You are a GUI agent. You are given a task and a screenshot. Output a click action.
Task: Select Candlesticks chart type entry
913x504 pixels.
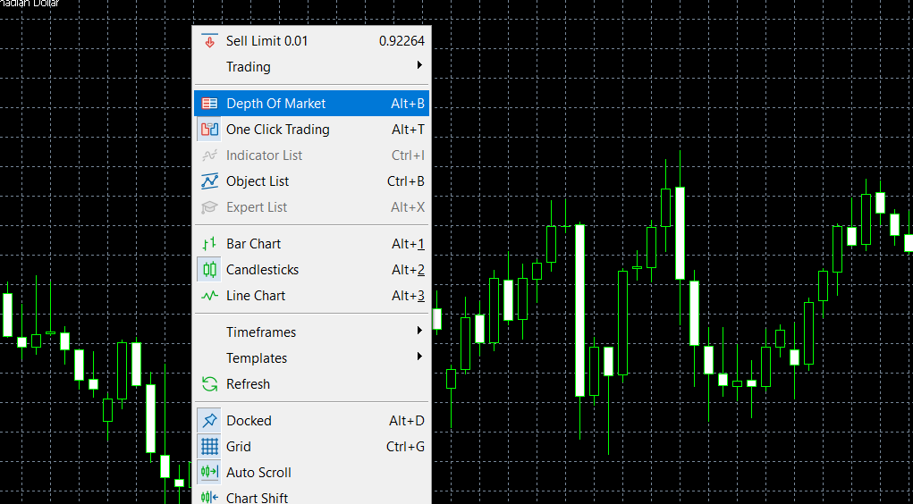click(262, 270)
